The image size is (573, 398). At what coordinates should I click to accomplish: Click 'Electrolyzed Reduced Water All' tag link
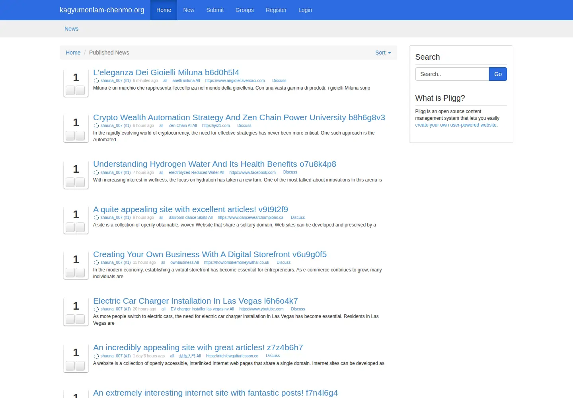point(196,173)
